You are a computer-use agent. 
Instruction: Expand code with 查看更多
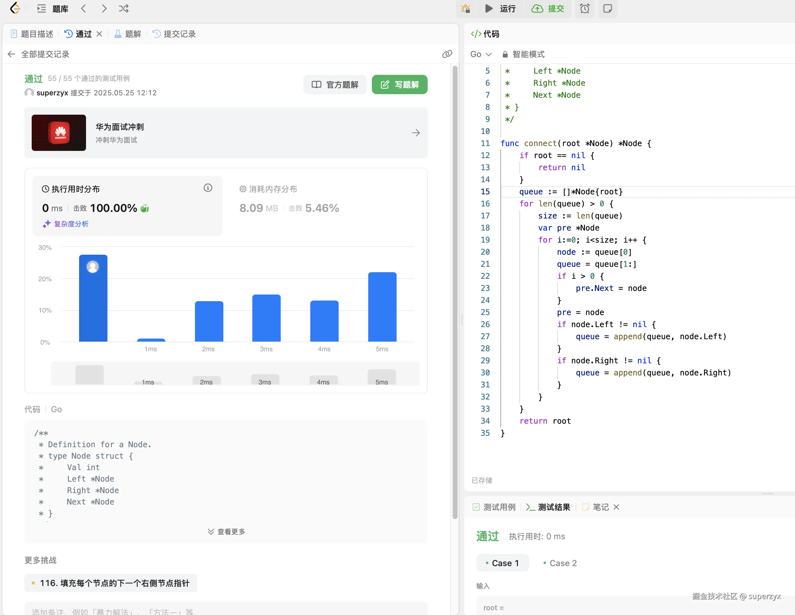226,531
